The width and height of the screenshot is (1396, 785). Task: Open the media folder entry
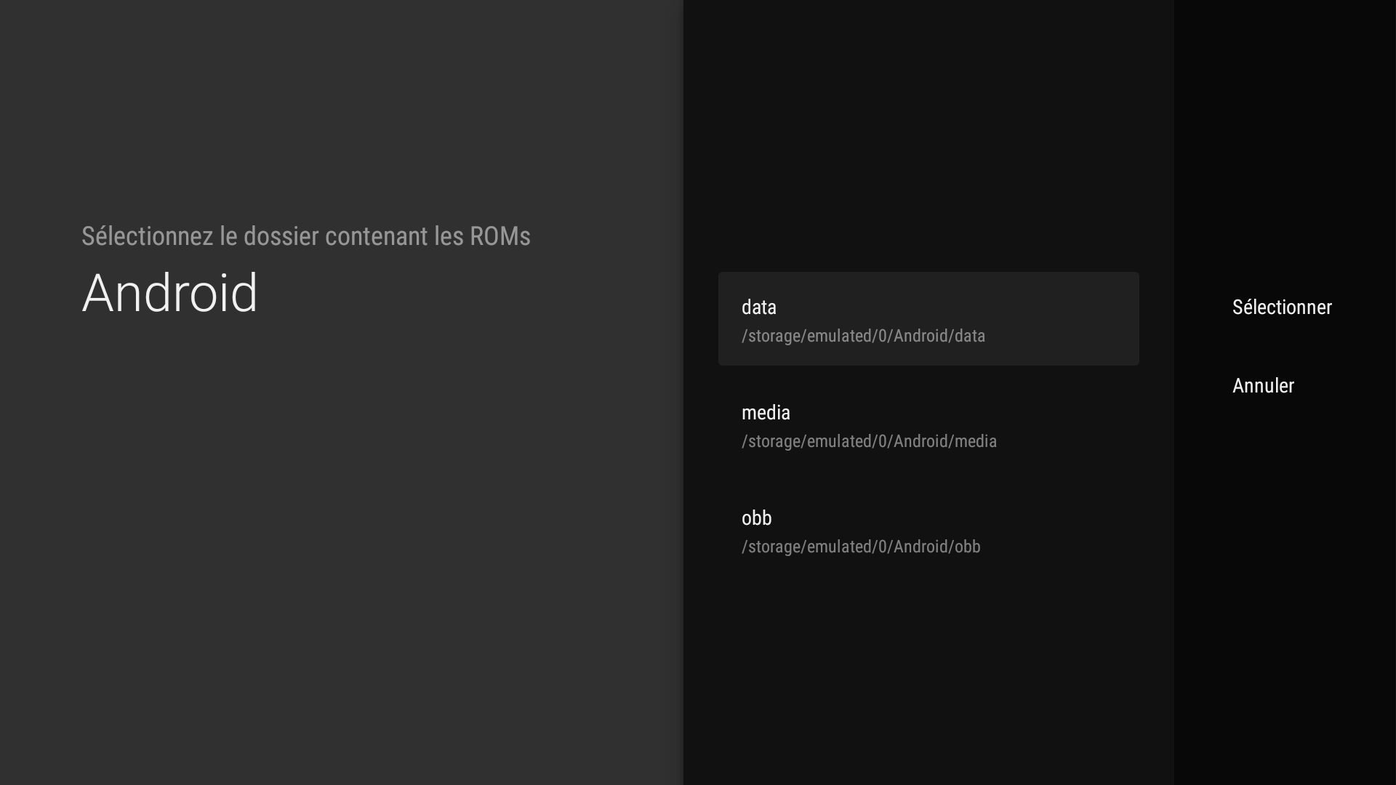tap(928, 424)
